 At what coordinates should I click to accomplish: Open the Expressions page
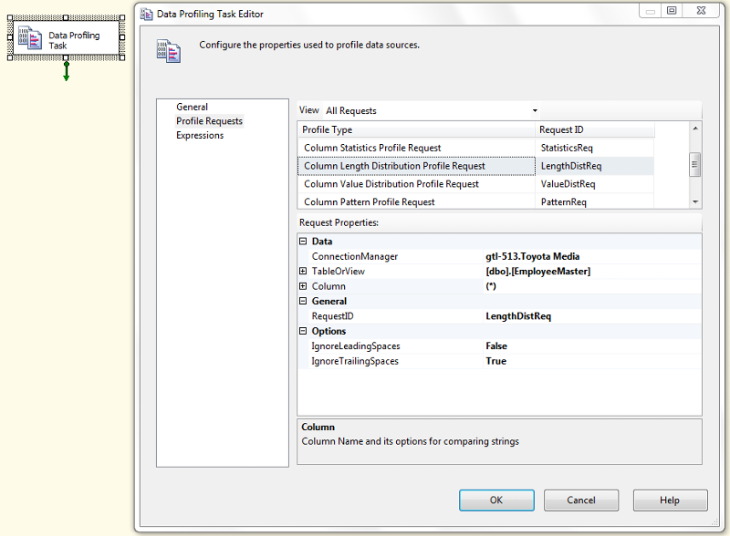[200, 136]
